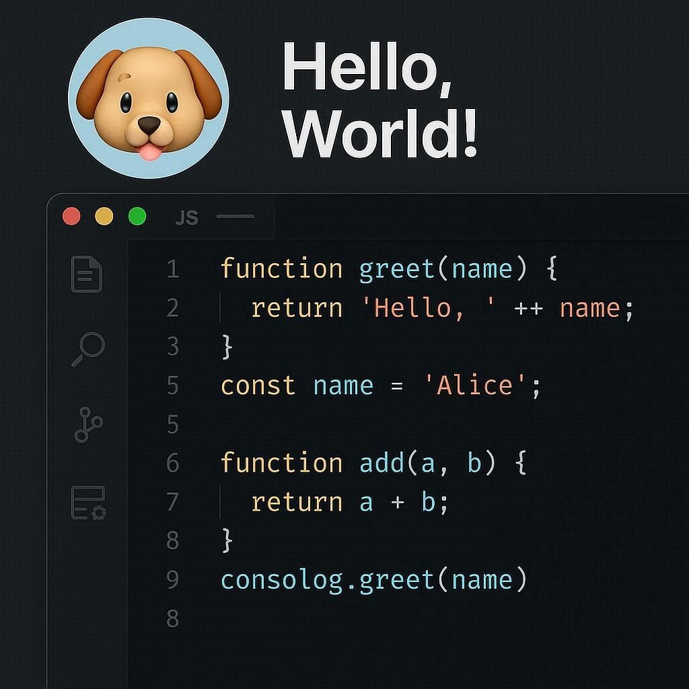
Task: Click the yellow minimize window dot
Action: point(104,216)
